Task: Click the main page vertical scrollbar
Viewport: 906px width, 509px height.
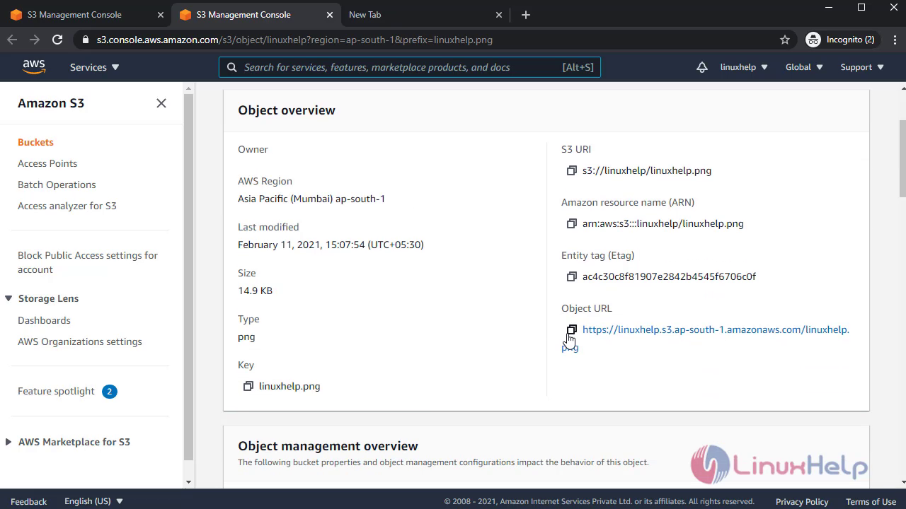Action: pyautogui.click(x=902, y=159)
